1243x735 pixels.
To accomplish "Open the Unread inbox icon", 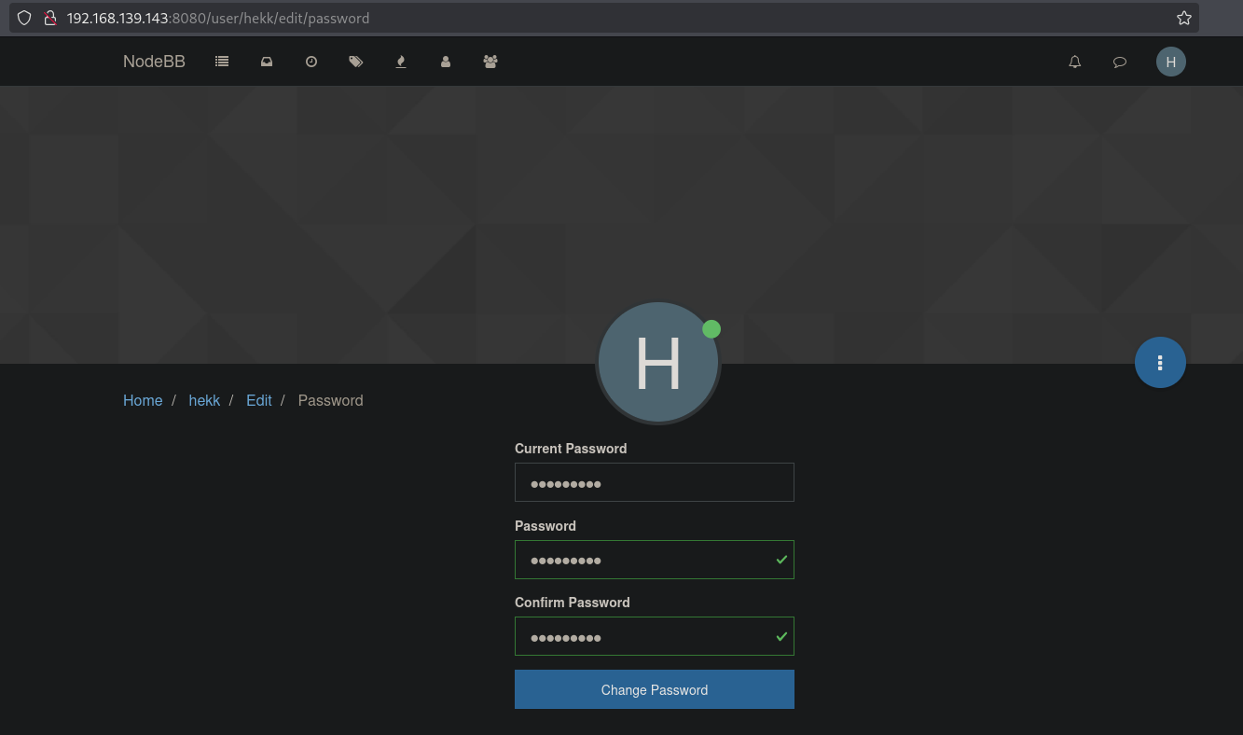I will point(267,62).
